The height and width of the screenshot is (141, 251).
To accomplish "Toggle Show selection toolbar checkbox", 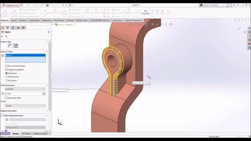I will coord(6,66).
